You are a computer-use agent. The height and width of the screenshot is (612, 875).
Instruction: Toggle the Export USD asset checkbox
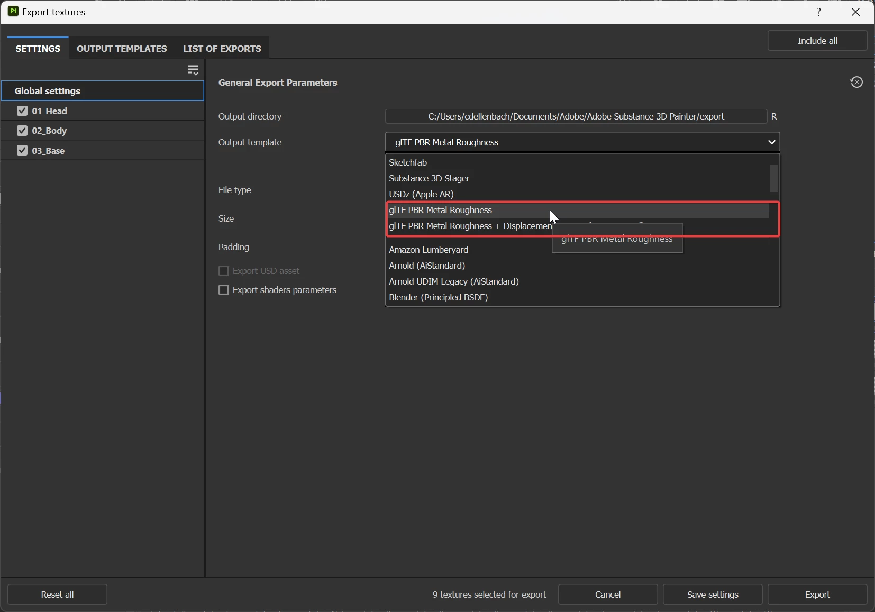click(224, 271)
